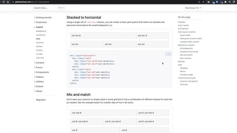Image resolution: width=237 pixels, height=133 pixels.
Task: Jump to Mixins under Sass
Action: (183, 71)
